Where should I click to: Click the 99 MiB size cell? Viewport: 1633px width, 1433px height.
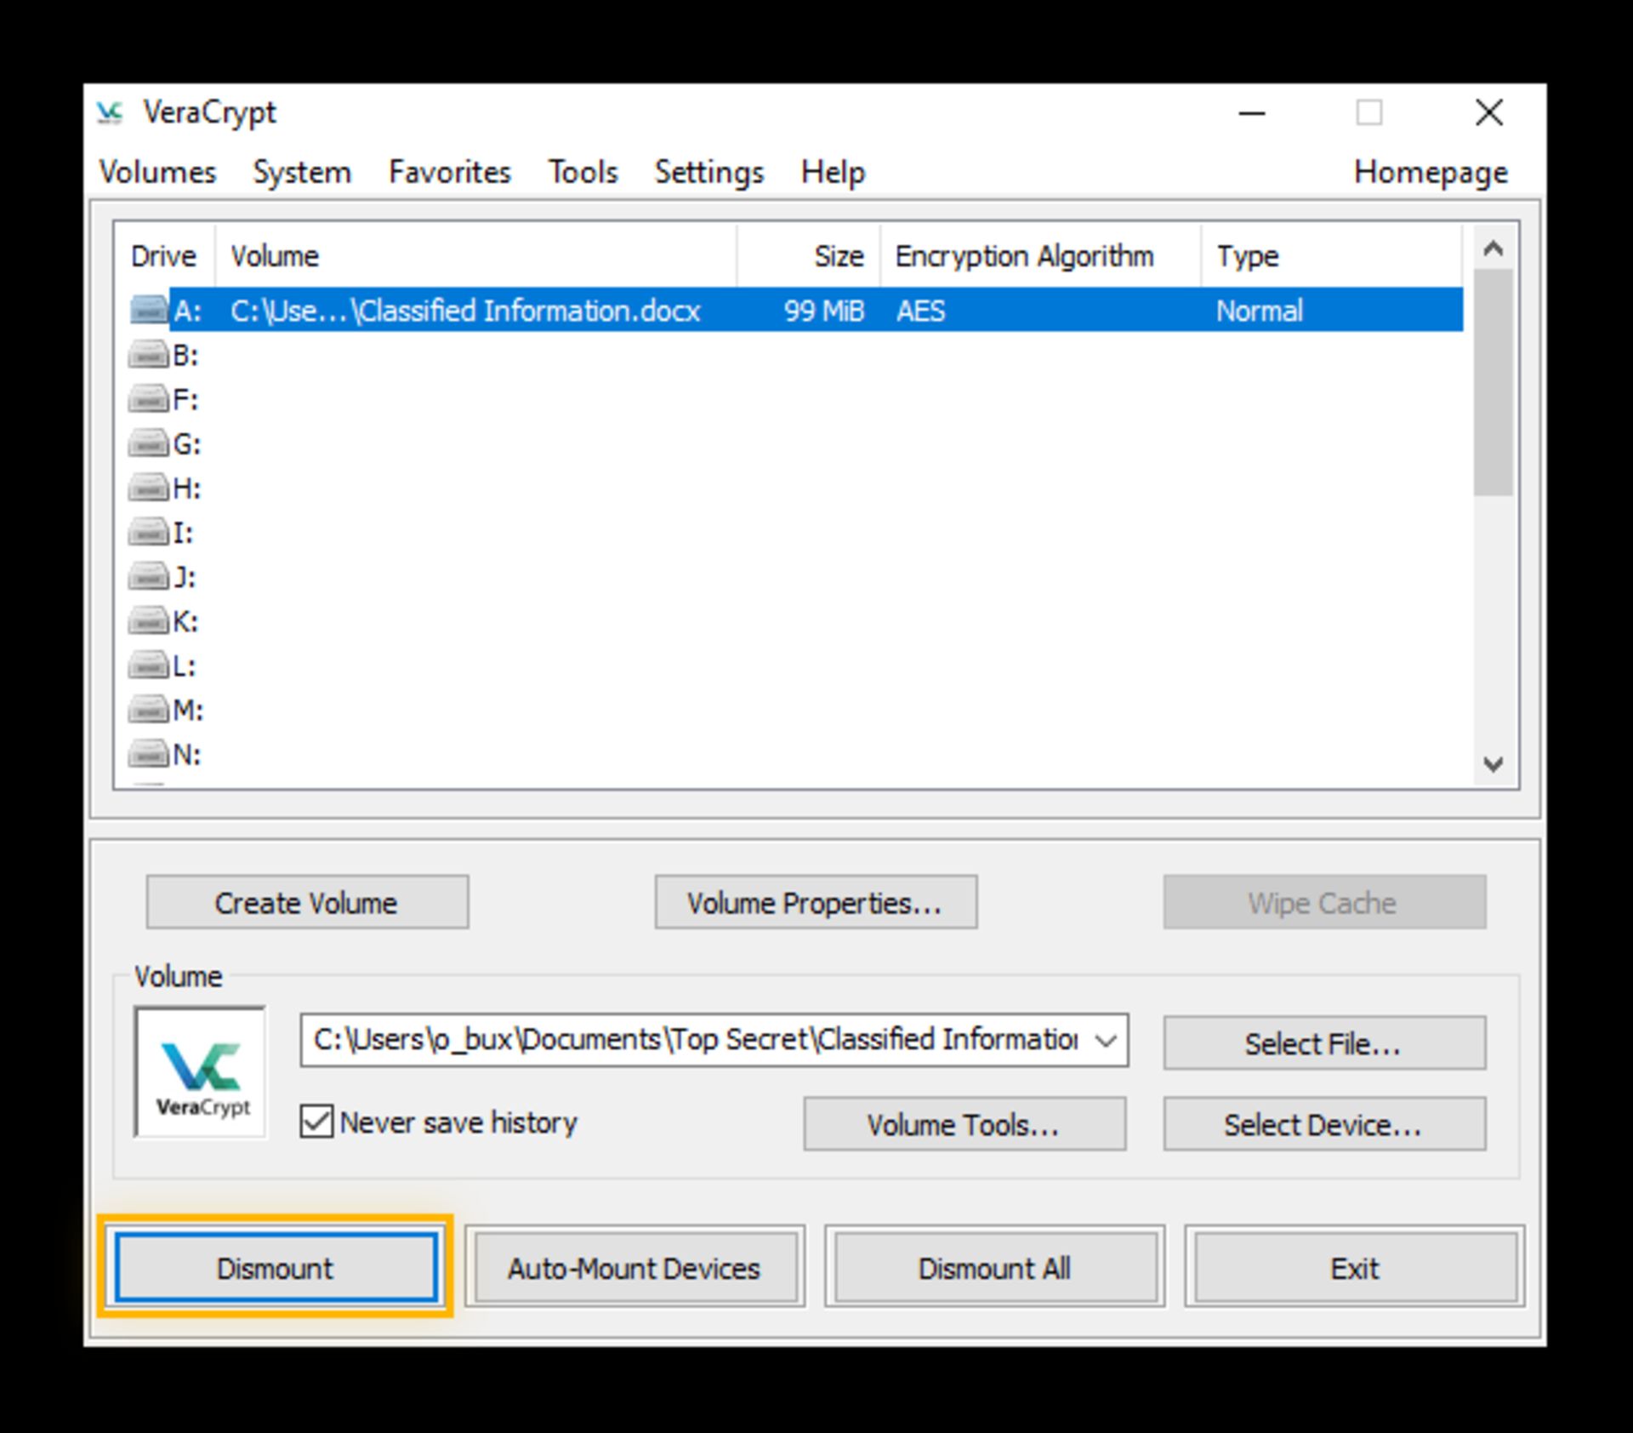pos(823,311)
